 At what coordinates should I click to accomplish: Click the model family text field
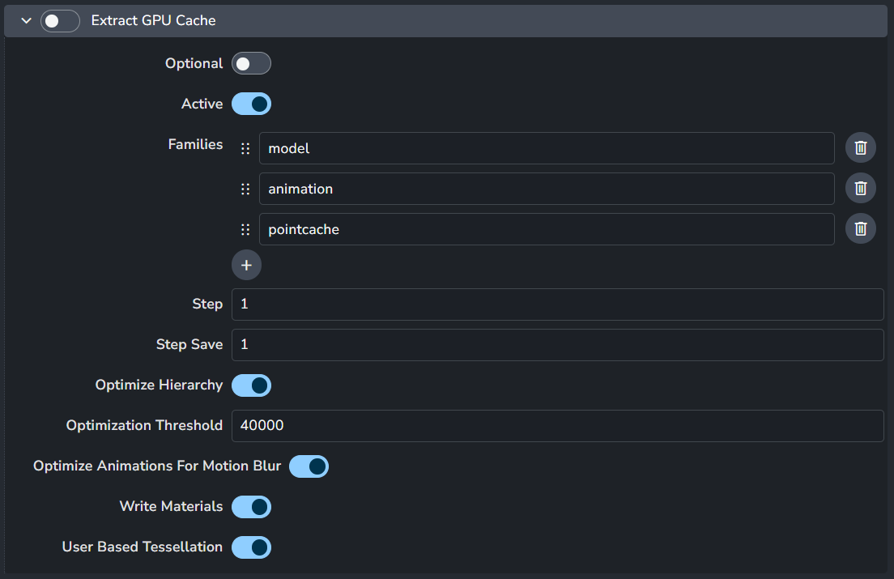tap(547, 148)
